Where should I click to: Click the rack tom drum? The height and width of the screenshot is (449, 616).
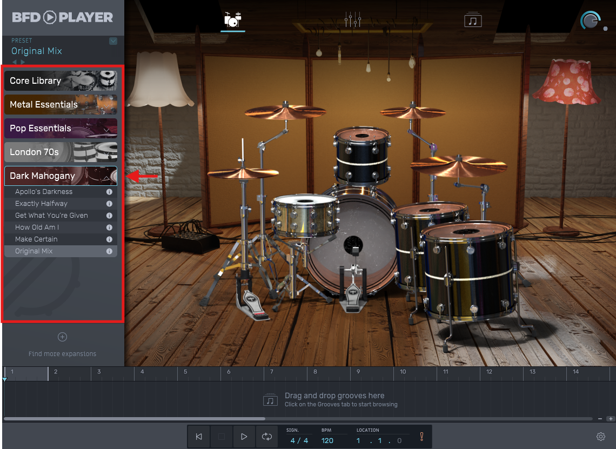362,155
